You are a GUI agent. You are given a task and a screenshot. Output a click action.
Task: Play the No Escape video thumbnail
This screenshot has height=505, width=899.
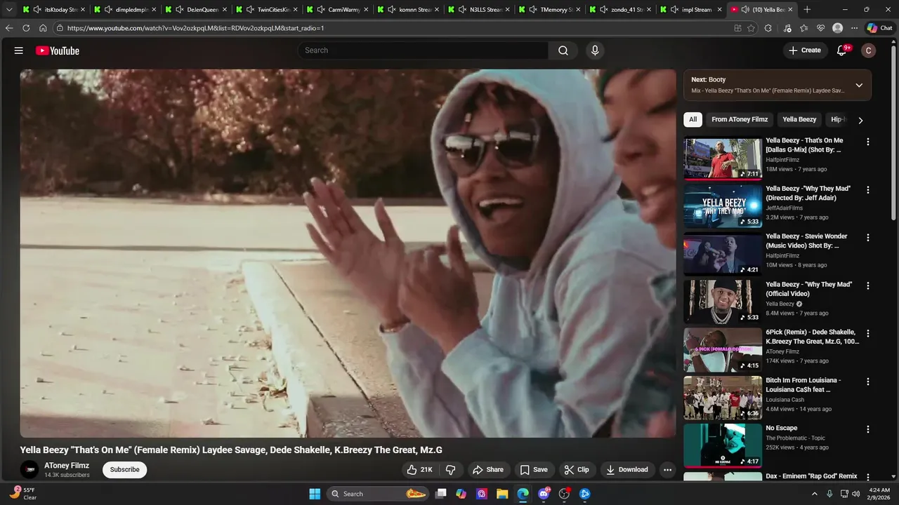723,446
